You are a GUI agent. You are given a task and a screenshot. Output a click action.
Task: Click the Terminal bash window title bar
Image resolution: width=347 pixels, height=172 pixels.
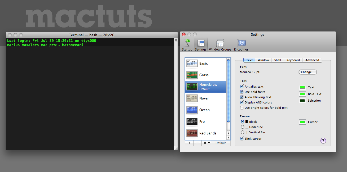(92, 35)
